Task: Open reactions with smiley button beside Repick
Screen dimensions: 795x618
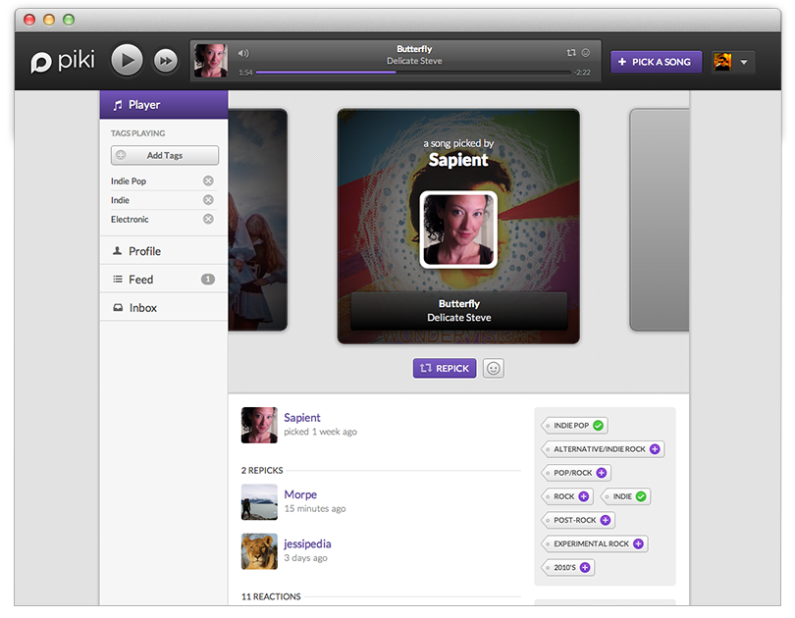Action: click(494, 369)
